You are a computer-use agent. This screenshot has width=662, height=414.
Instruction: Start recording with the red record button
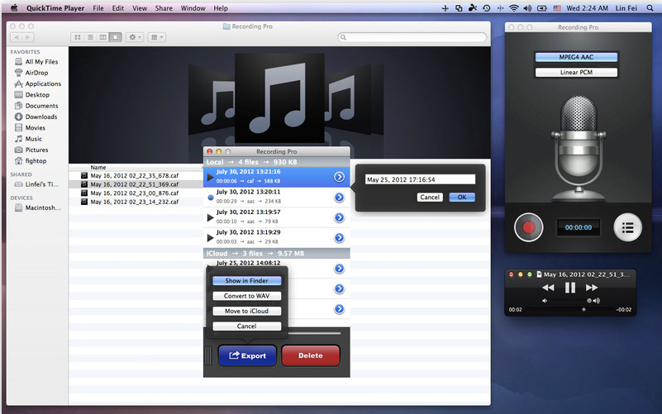528,227
